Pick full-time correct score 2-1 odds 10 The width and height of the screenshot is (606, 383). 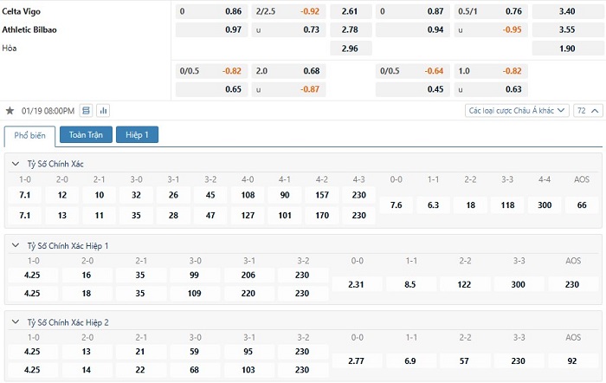[100, 195]
